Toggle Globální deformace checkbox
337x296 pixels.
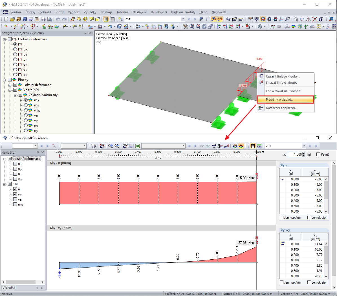tap(10, 39)
